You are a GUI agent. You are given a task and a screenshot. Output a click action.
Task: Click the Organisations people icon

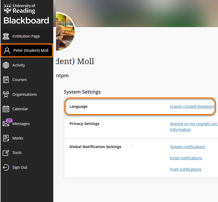click(x=6, y=94)
